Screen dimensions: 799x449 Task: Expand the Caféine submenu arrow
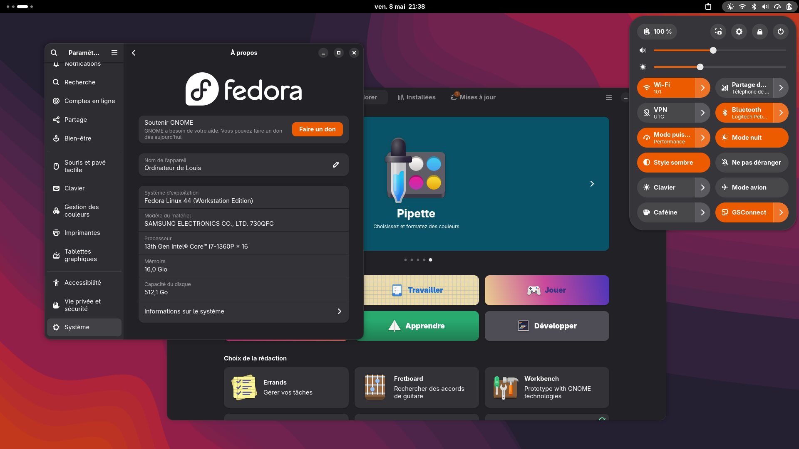point(702,212)
